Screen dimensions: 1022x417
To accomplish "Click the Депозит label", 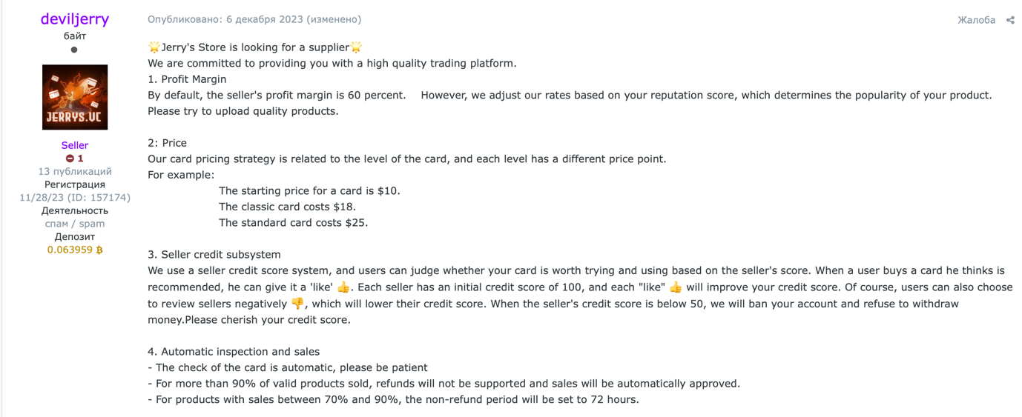I will 75,237.
